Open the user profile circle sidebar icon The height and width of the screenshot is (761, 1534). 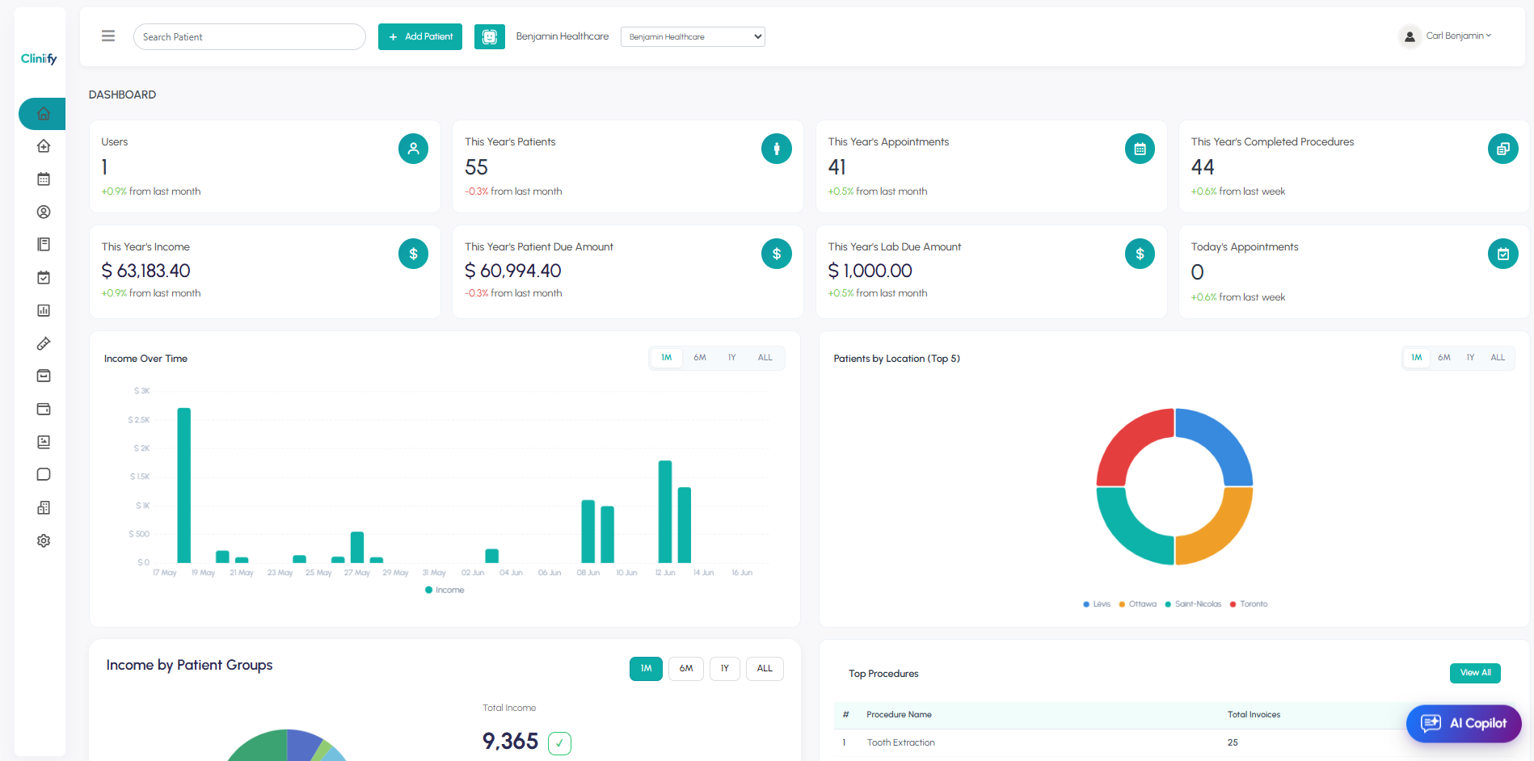coord(44,212)
